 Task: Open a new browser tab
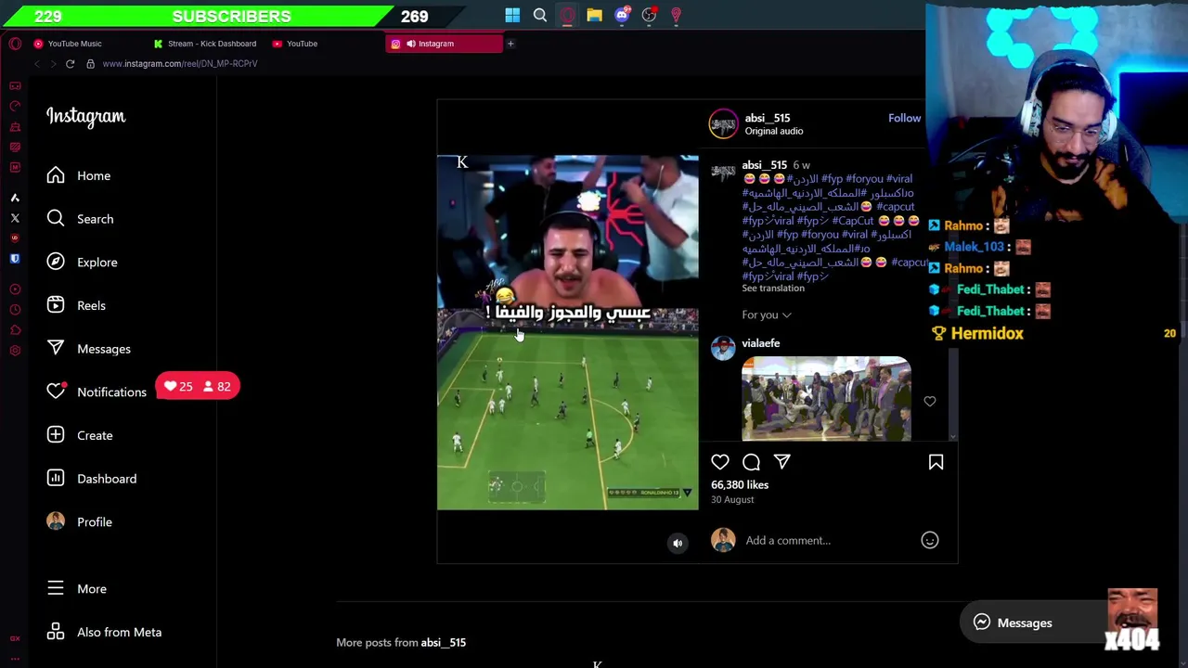[510, 44]
